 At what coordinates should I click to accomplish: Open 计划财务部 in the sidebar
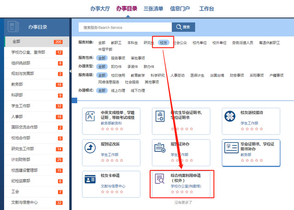[37, 160]
